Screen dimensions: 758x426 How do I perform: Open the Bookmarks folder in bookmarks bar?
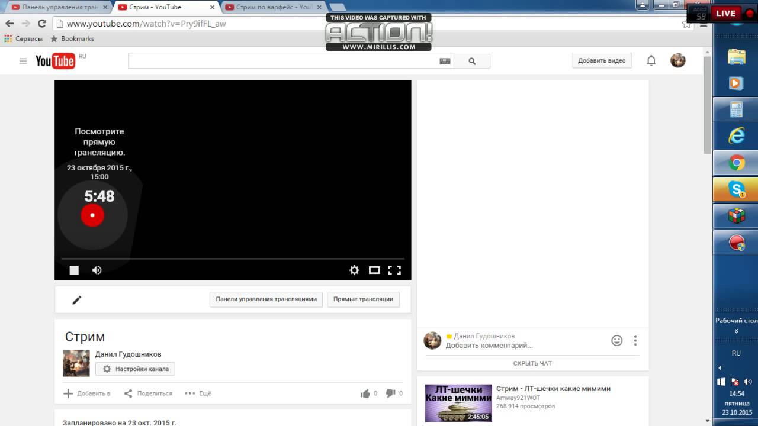click(72, 38)
